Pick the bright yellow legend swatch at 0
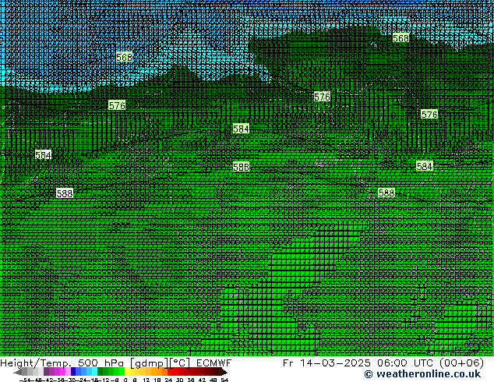The image size is (494, 382). (x=127, y=372)
